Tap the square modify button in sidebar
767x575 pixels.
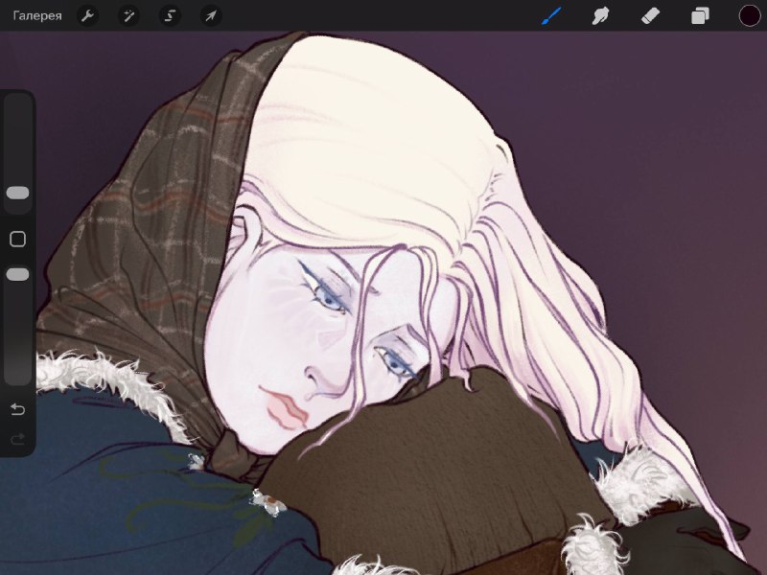(x=17, y=239)
